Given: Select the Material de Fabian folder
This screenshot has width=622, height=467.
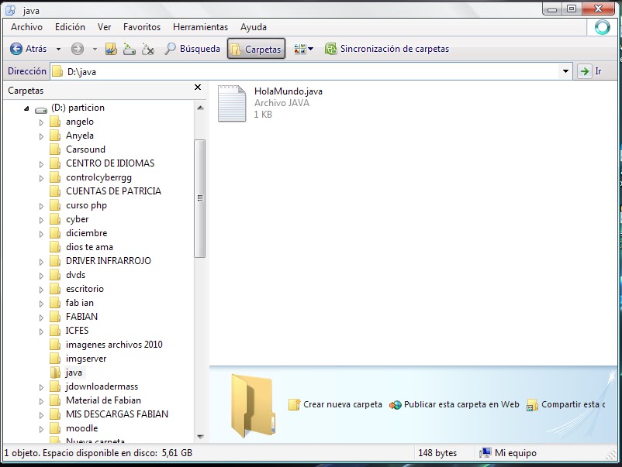Looking at the screenshot, I should point(103,400).
